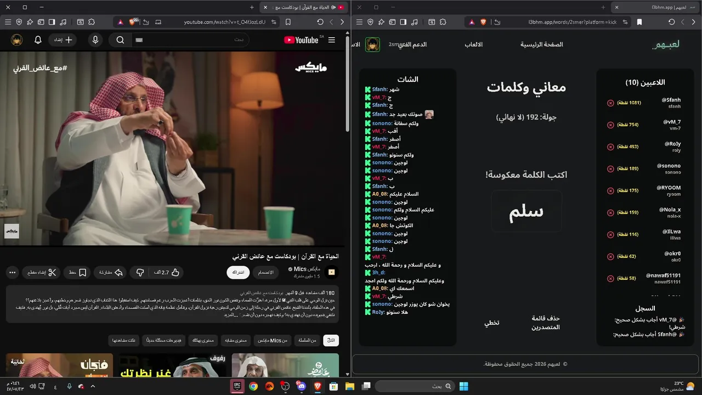Remove player Sfanh with X icon
The width and height of the screenshot is (702, 395).
[x=610, y=103]
